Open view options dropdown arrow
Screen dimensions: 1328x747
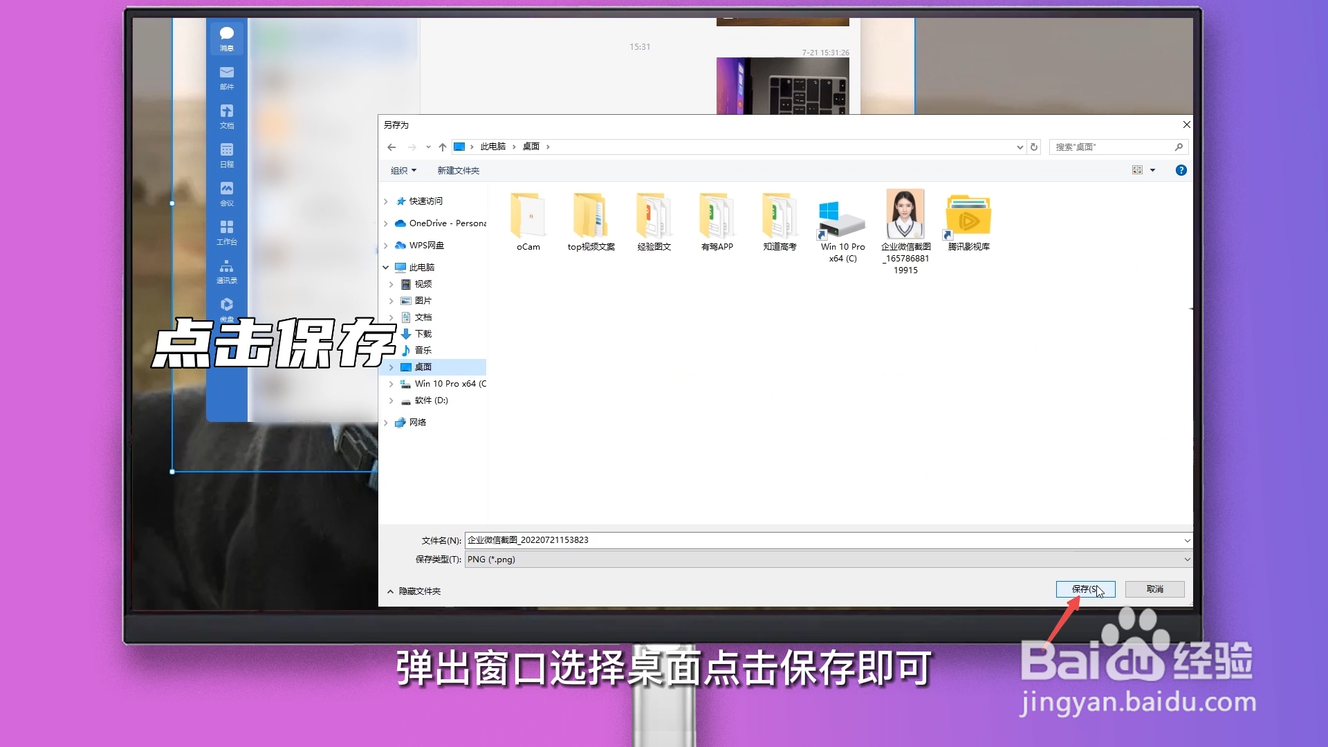click(1153, 170)
